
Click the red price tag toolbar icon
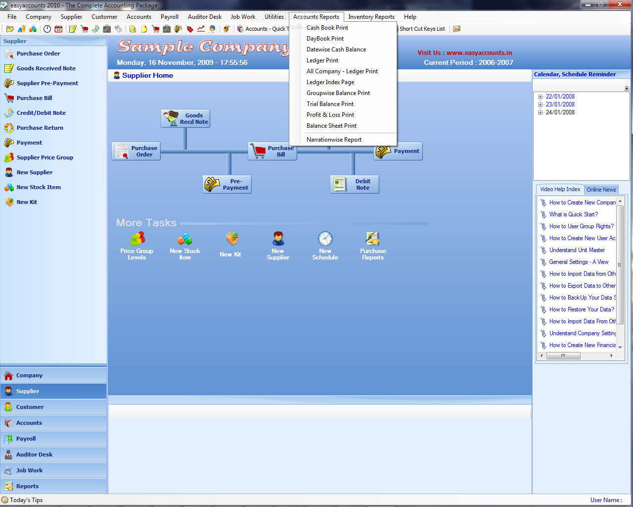(x=190, y=29)
